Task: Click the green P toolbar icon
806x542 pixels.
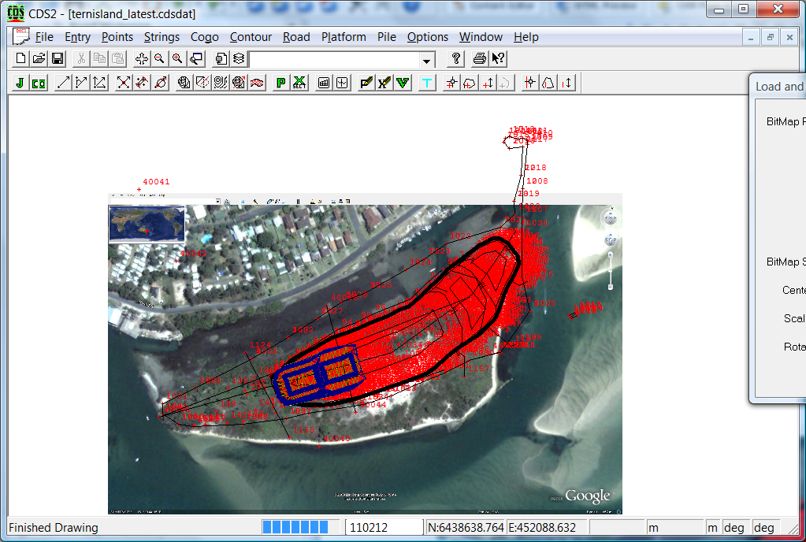Action: click(x=280, y=83)
